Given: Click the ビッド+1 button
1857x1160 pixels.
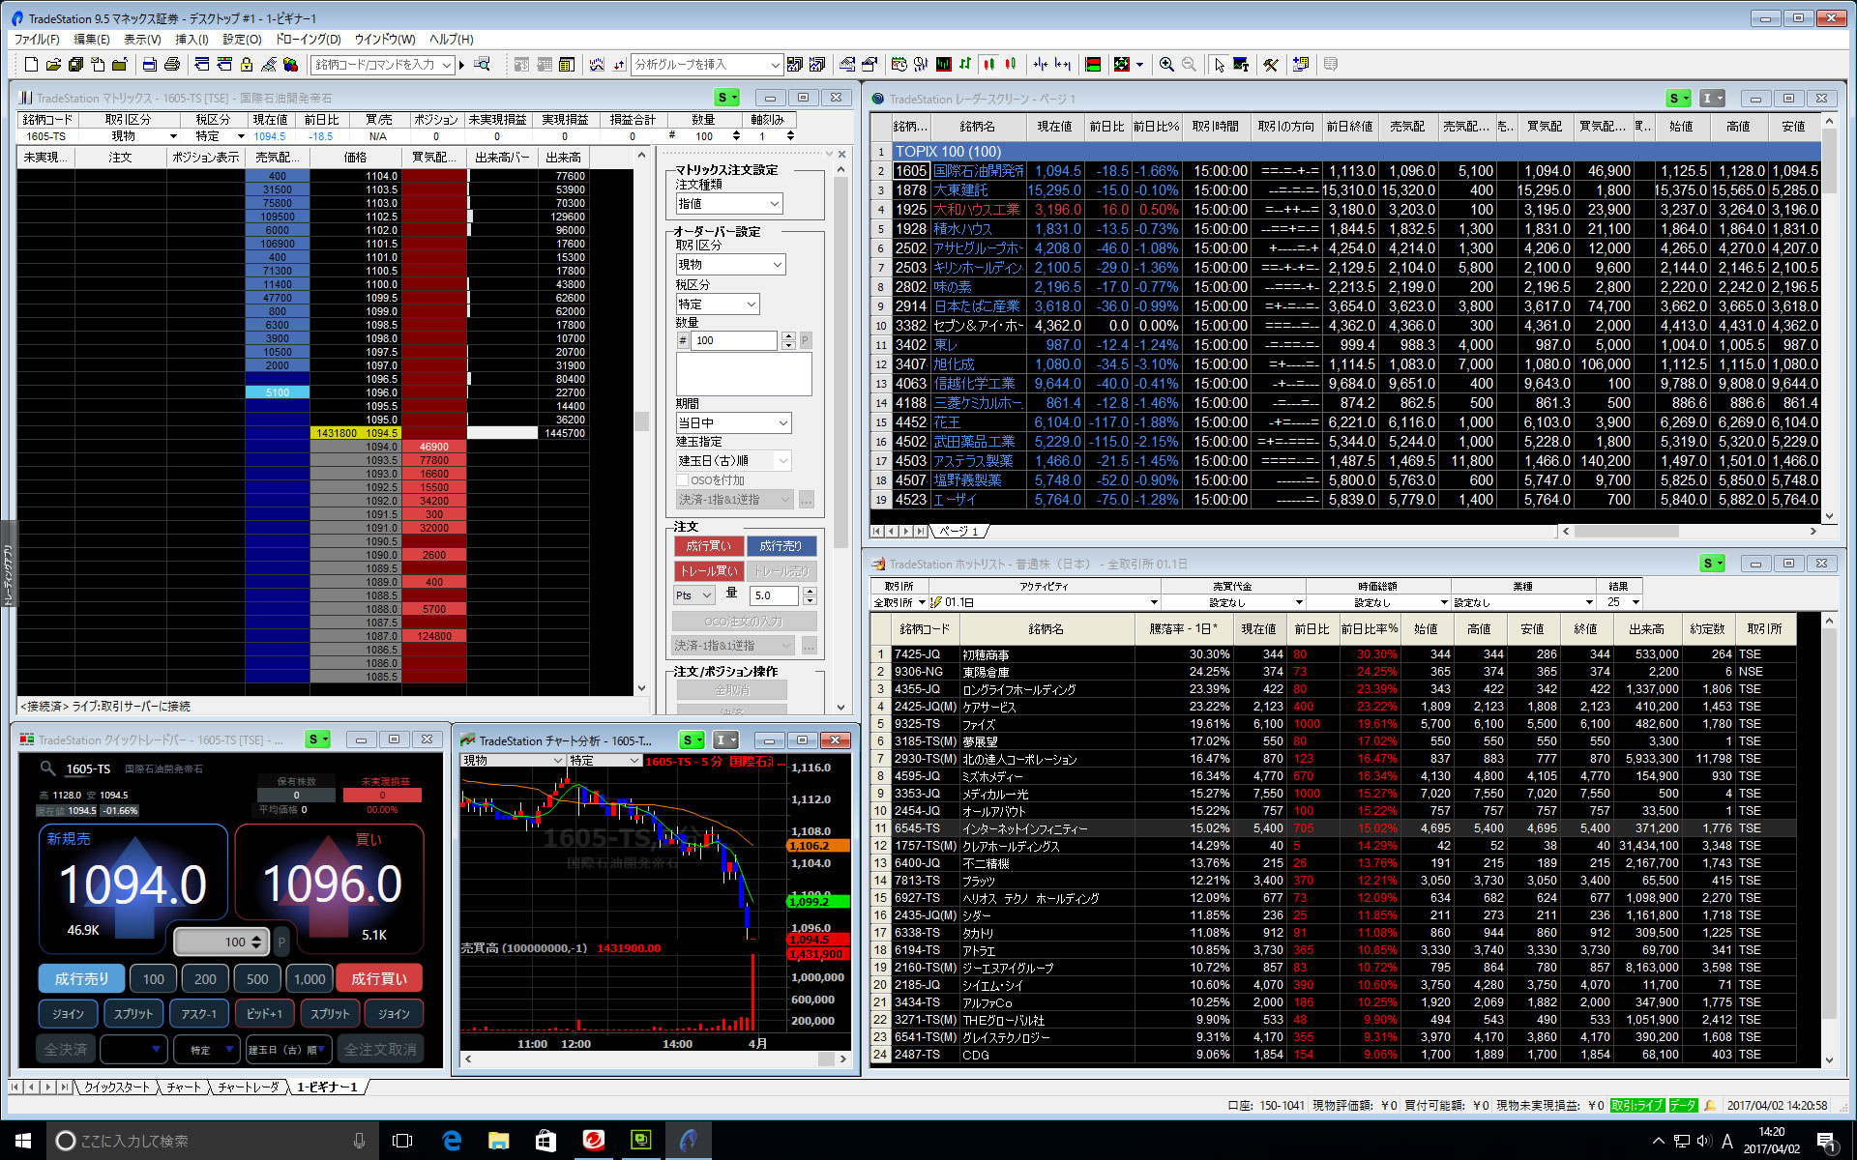Looking at the screenshot, I should point(264,1014).
